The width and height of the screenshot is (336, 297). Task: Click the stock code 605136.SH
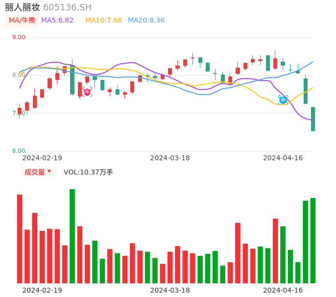click(x=67, y=7)
